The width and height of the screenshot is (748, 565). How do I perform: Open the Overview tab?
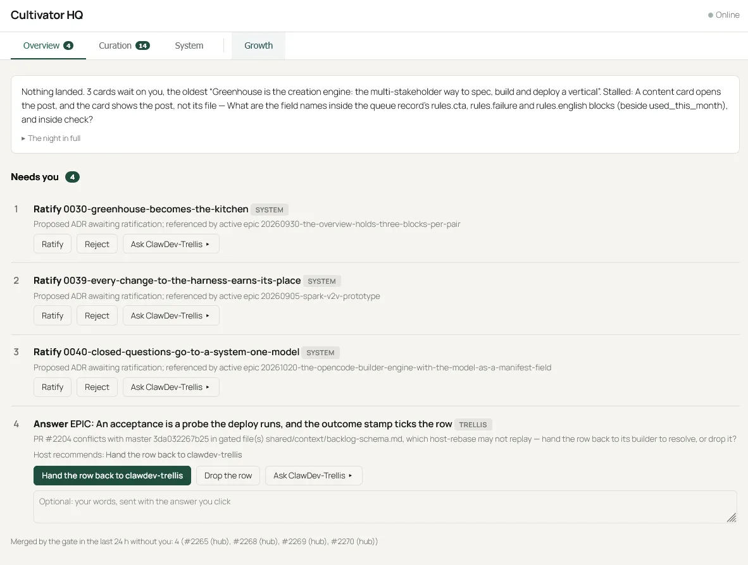click(x=48, y=46)
